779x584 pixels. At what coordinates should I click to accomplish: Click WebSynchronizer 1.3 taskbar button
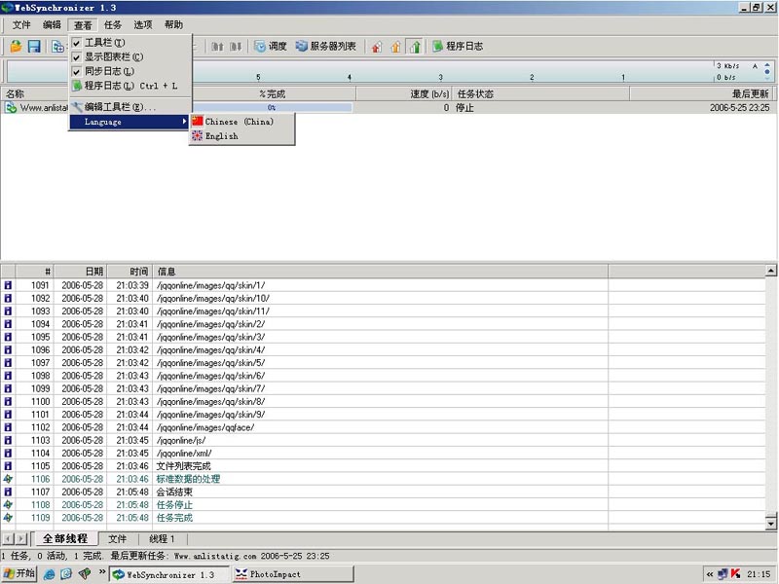[169, 574]
